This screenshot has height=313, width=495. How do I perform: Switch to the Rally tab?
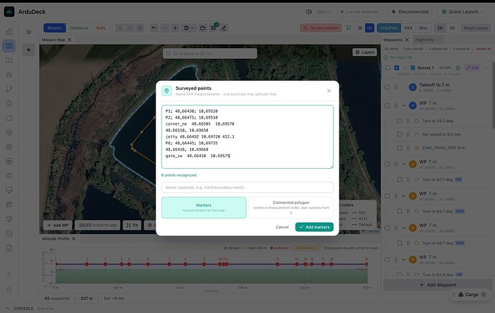(x=101, y=28)
